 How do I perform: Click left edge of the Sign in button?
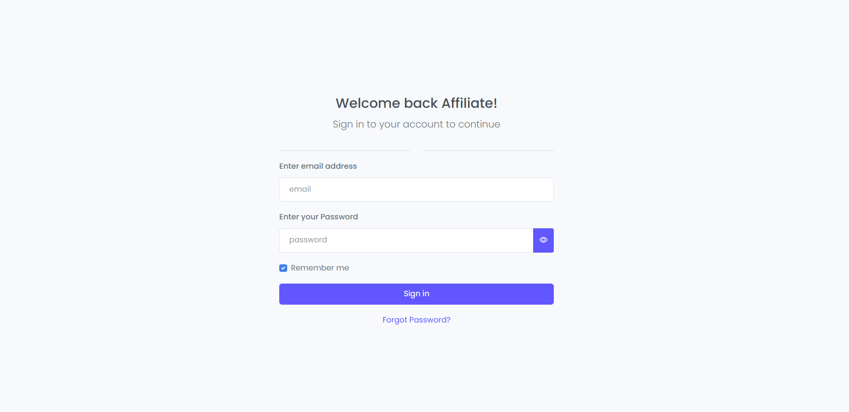pyautogui.click(x=283, y=294)
